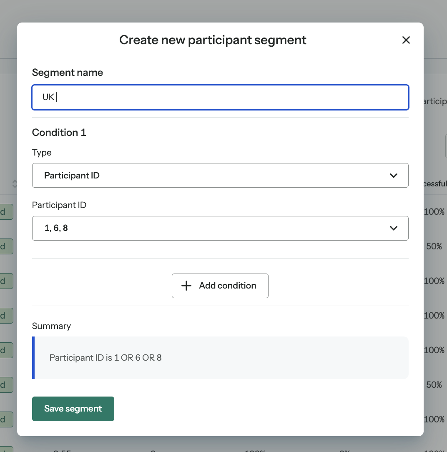447x452 pixels.
Task: Click the Save segment button
Action: click(x=73, y=409)
